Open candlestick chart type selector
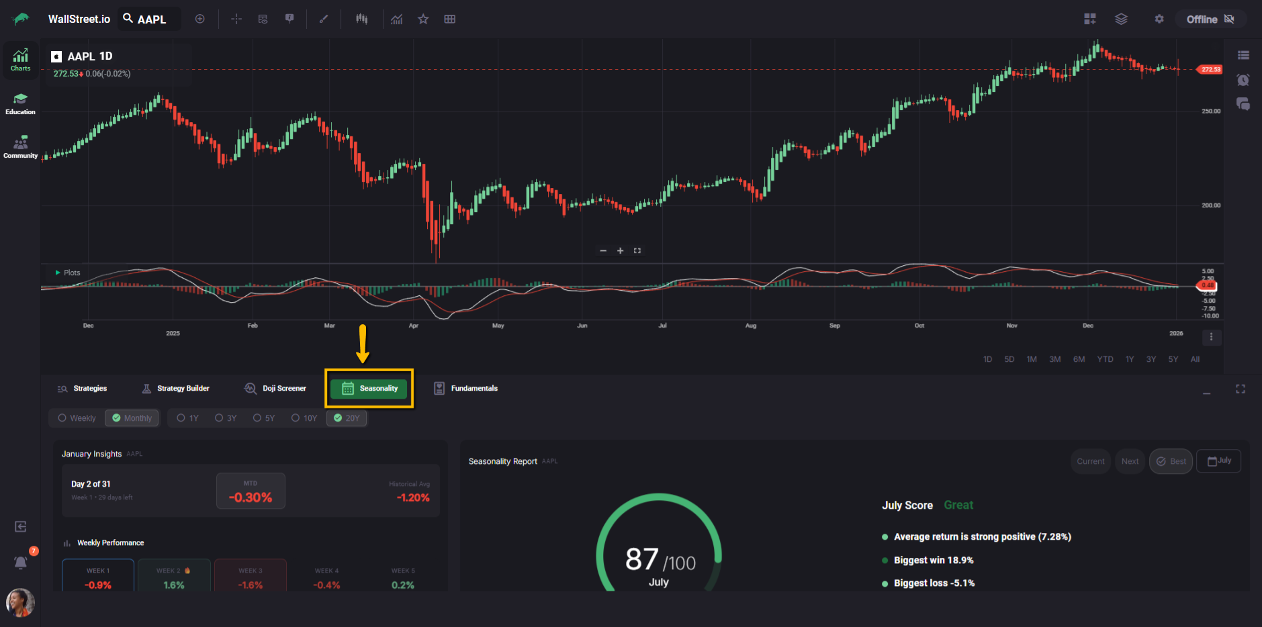Image resolution: width=1262 pixels, height=627 pixels. (362, 19)
